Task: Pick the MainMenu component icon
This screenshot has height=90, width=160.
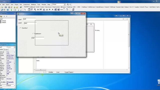Action: click(x=32, y=9)
